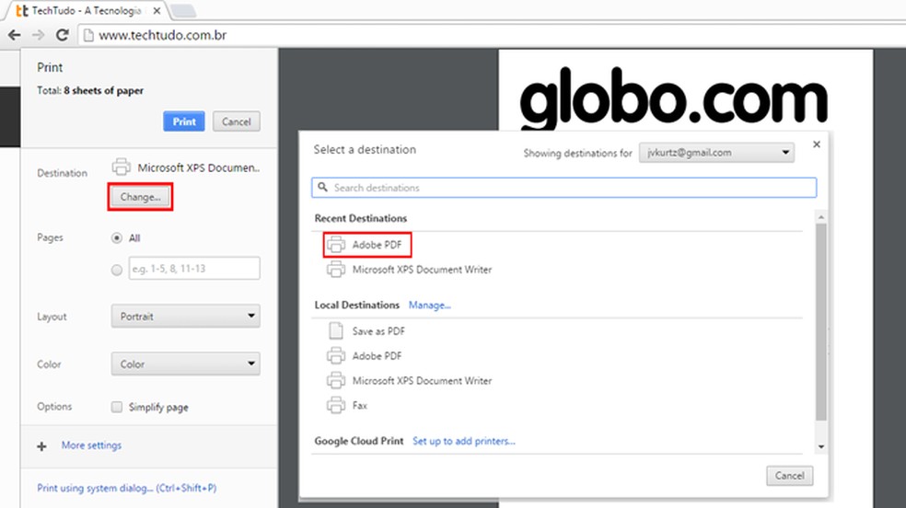
Task: Close the Select a destination dialog with X
Action: point(817,144)
